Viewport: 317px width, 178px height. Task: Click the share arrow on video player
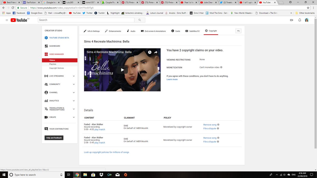pos(156,52)
